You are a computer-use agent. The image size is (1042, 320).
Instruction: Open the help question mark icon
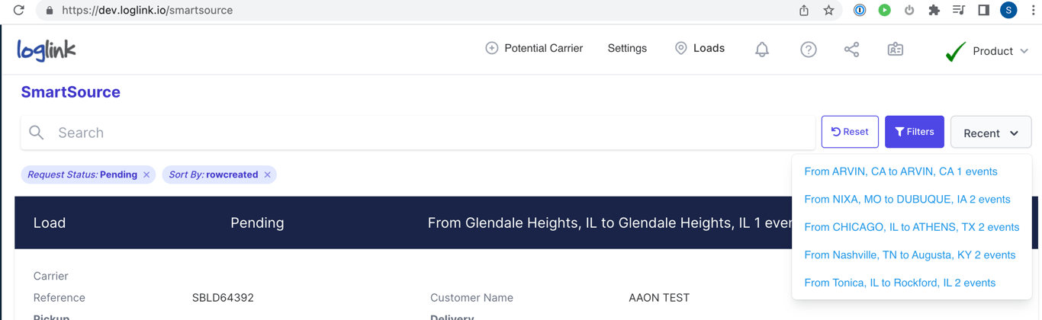(808, 50)
